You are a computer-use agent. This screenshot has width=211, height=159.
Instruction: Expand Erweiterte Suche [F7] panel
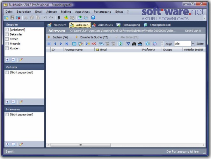(94, 37)
